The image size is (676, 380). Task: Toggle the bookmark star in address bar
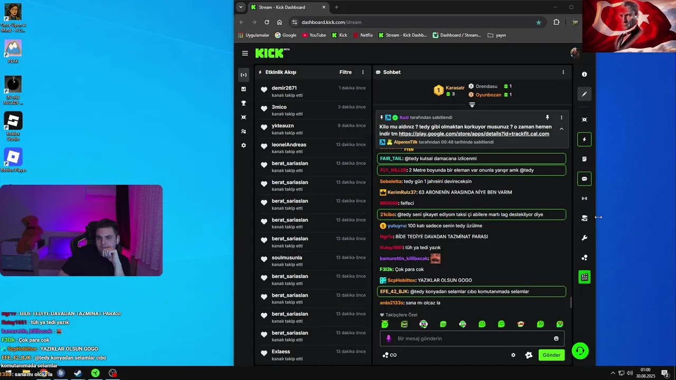(x=538, y=22)
